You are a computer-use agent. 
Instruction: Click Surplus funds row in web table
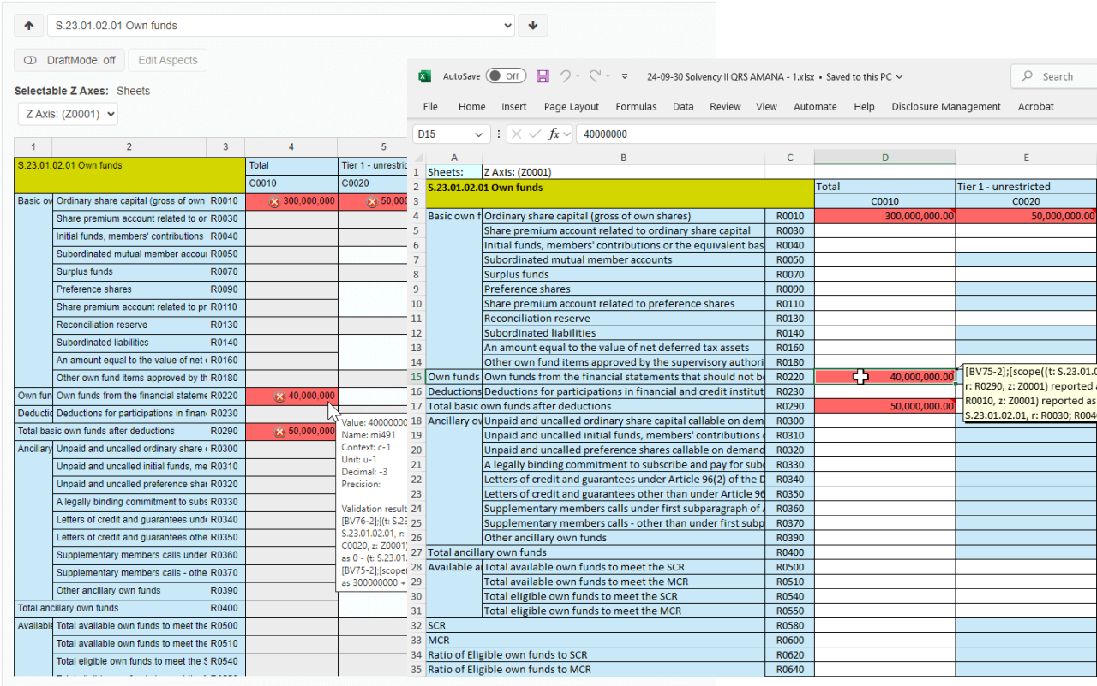pyautogui.click(x=131, y=271)
